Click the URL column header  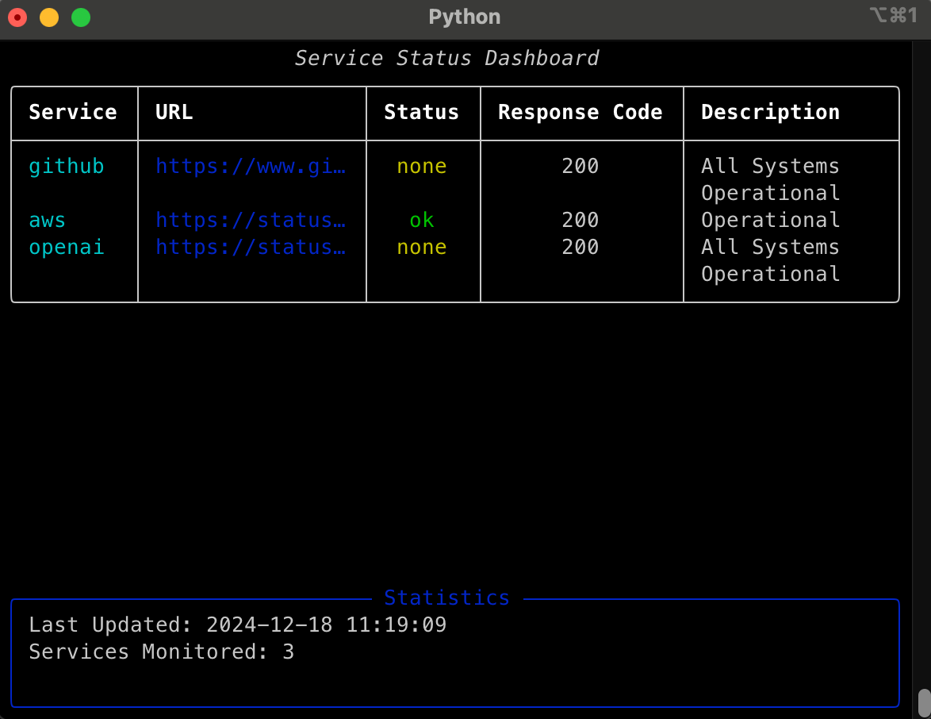[174, 113]
